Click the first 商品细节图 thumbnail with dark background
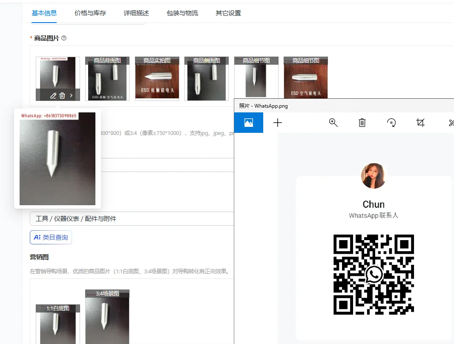454x344 pixels. (256, 77)
